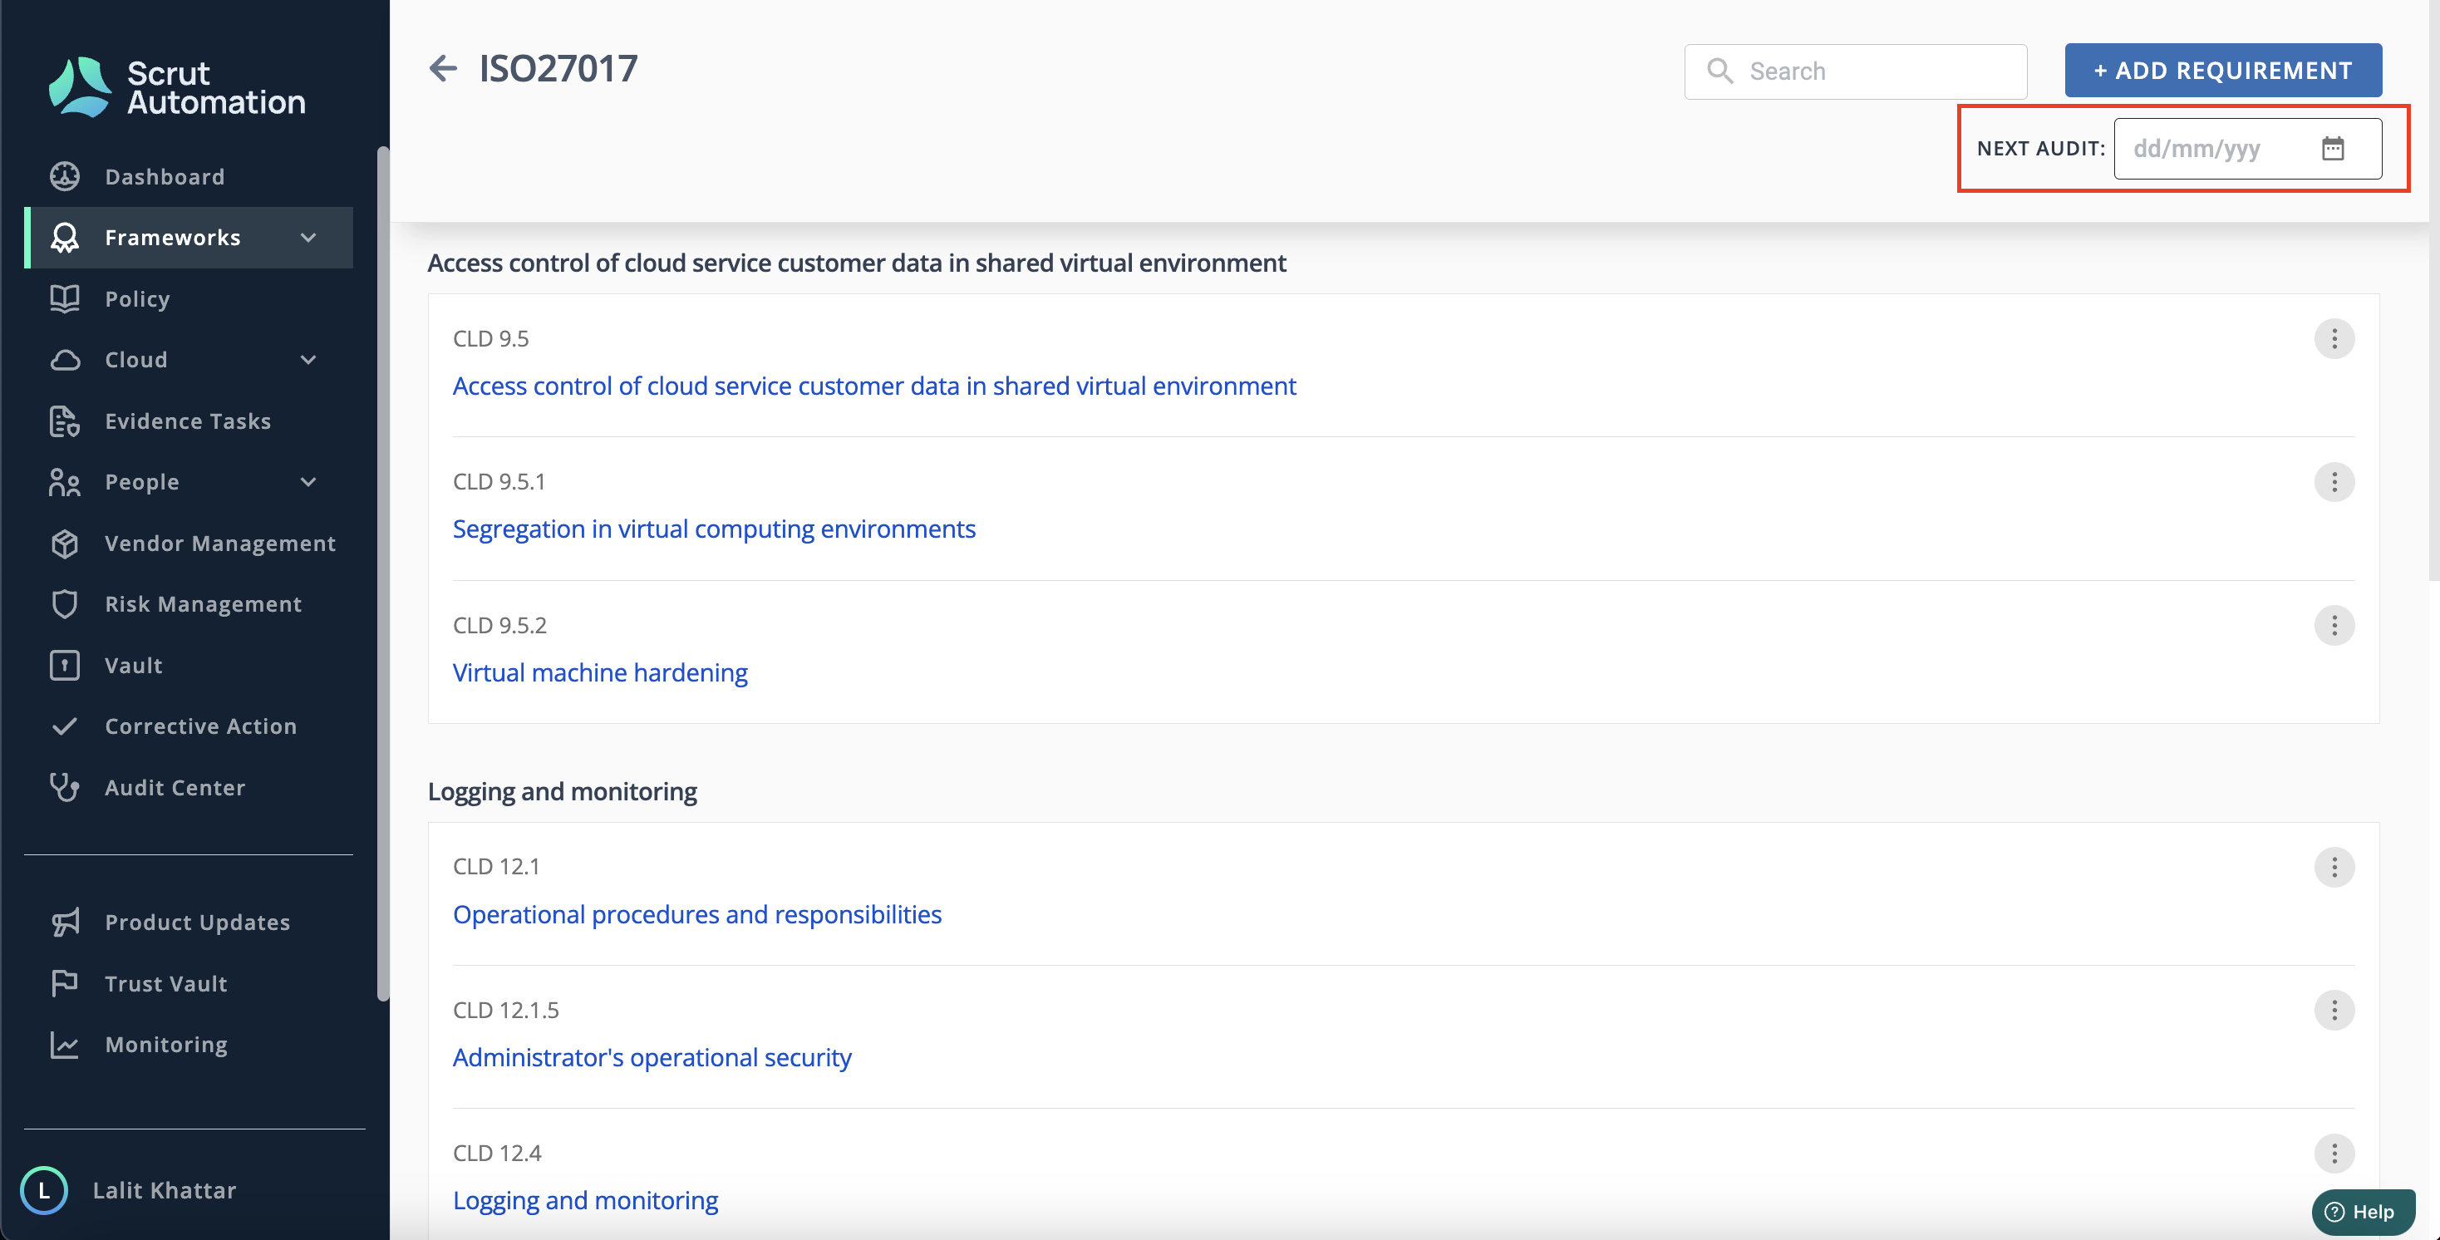Image resolution: width=2440 pixels, height=1240 pixels.
Task: Open options menu for CLD 12.1
Action: click(2334, 867)
